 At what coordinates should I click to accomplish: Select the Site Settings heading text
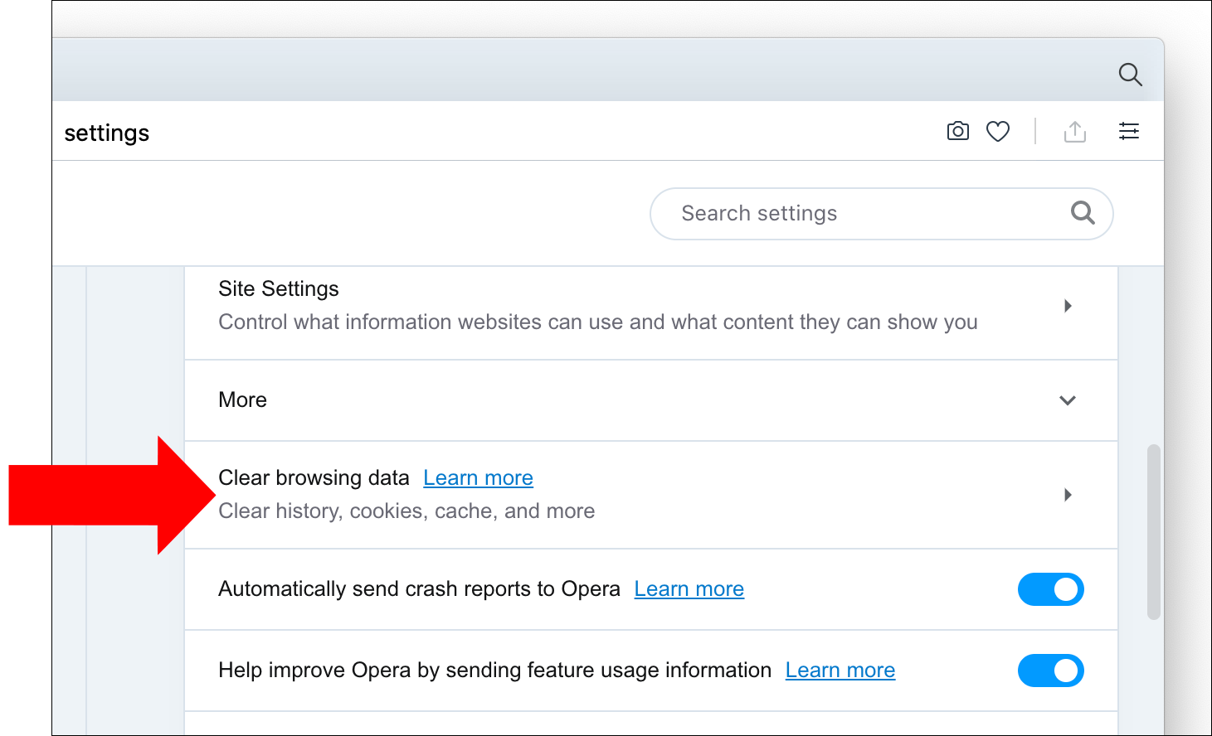point(279,289)
